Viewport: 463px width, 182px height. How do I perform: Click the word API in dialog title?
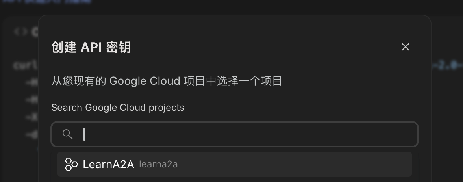tap(92, 47)
